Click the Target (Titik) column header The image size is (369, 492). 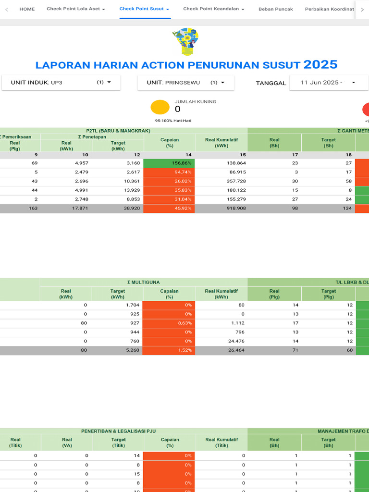pyautogui.click(x=118, y=443)
